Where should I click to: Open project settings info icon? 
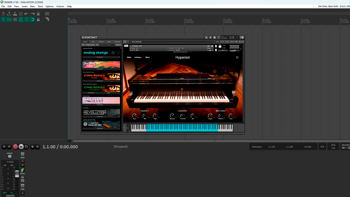click(21, 14)
